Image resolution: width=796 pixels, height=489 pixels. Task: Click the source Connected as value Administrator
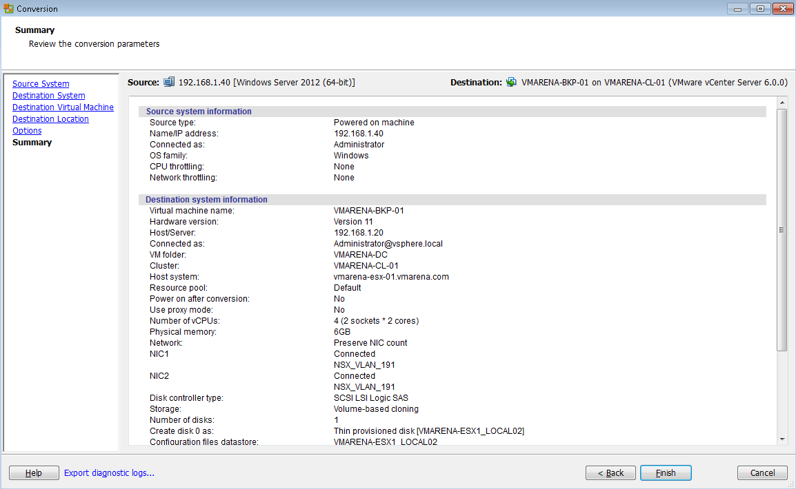coord(359,145)
